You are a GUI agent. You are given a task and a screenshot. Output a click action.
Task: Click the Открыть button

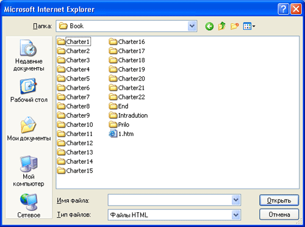[279, 200]
